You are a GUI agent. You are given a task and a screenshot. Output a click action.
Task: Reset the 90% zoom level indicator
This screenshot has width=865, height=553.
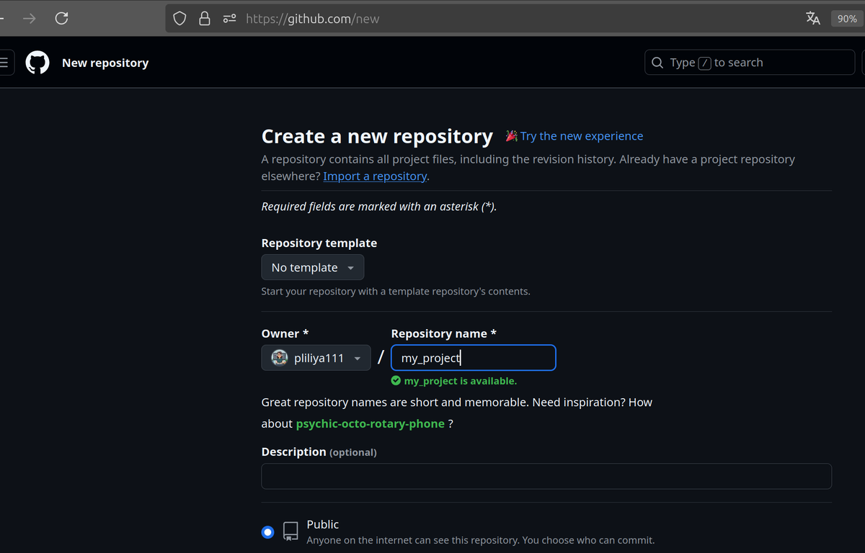(x=847, y=19)
